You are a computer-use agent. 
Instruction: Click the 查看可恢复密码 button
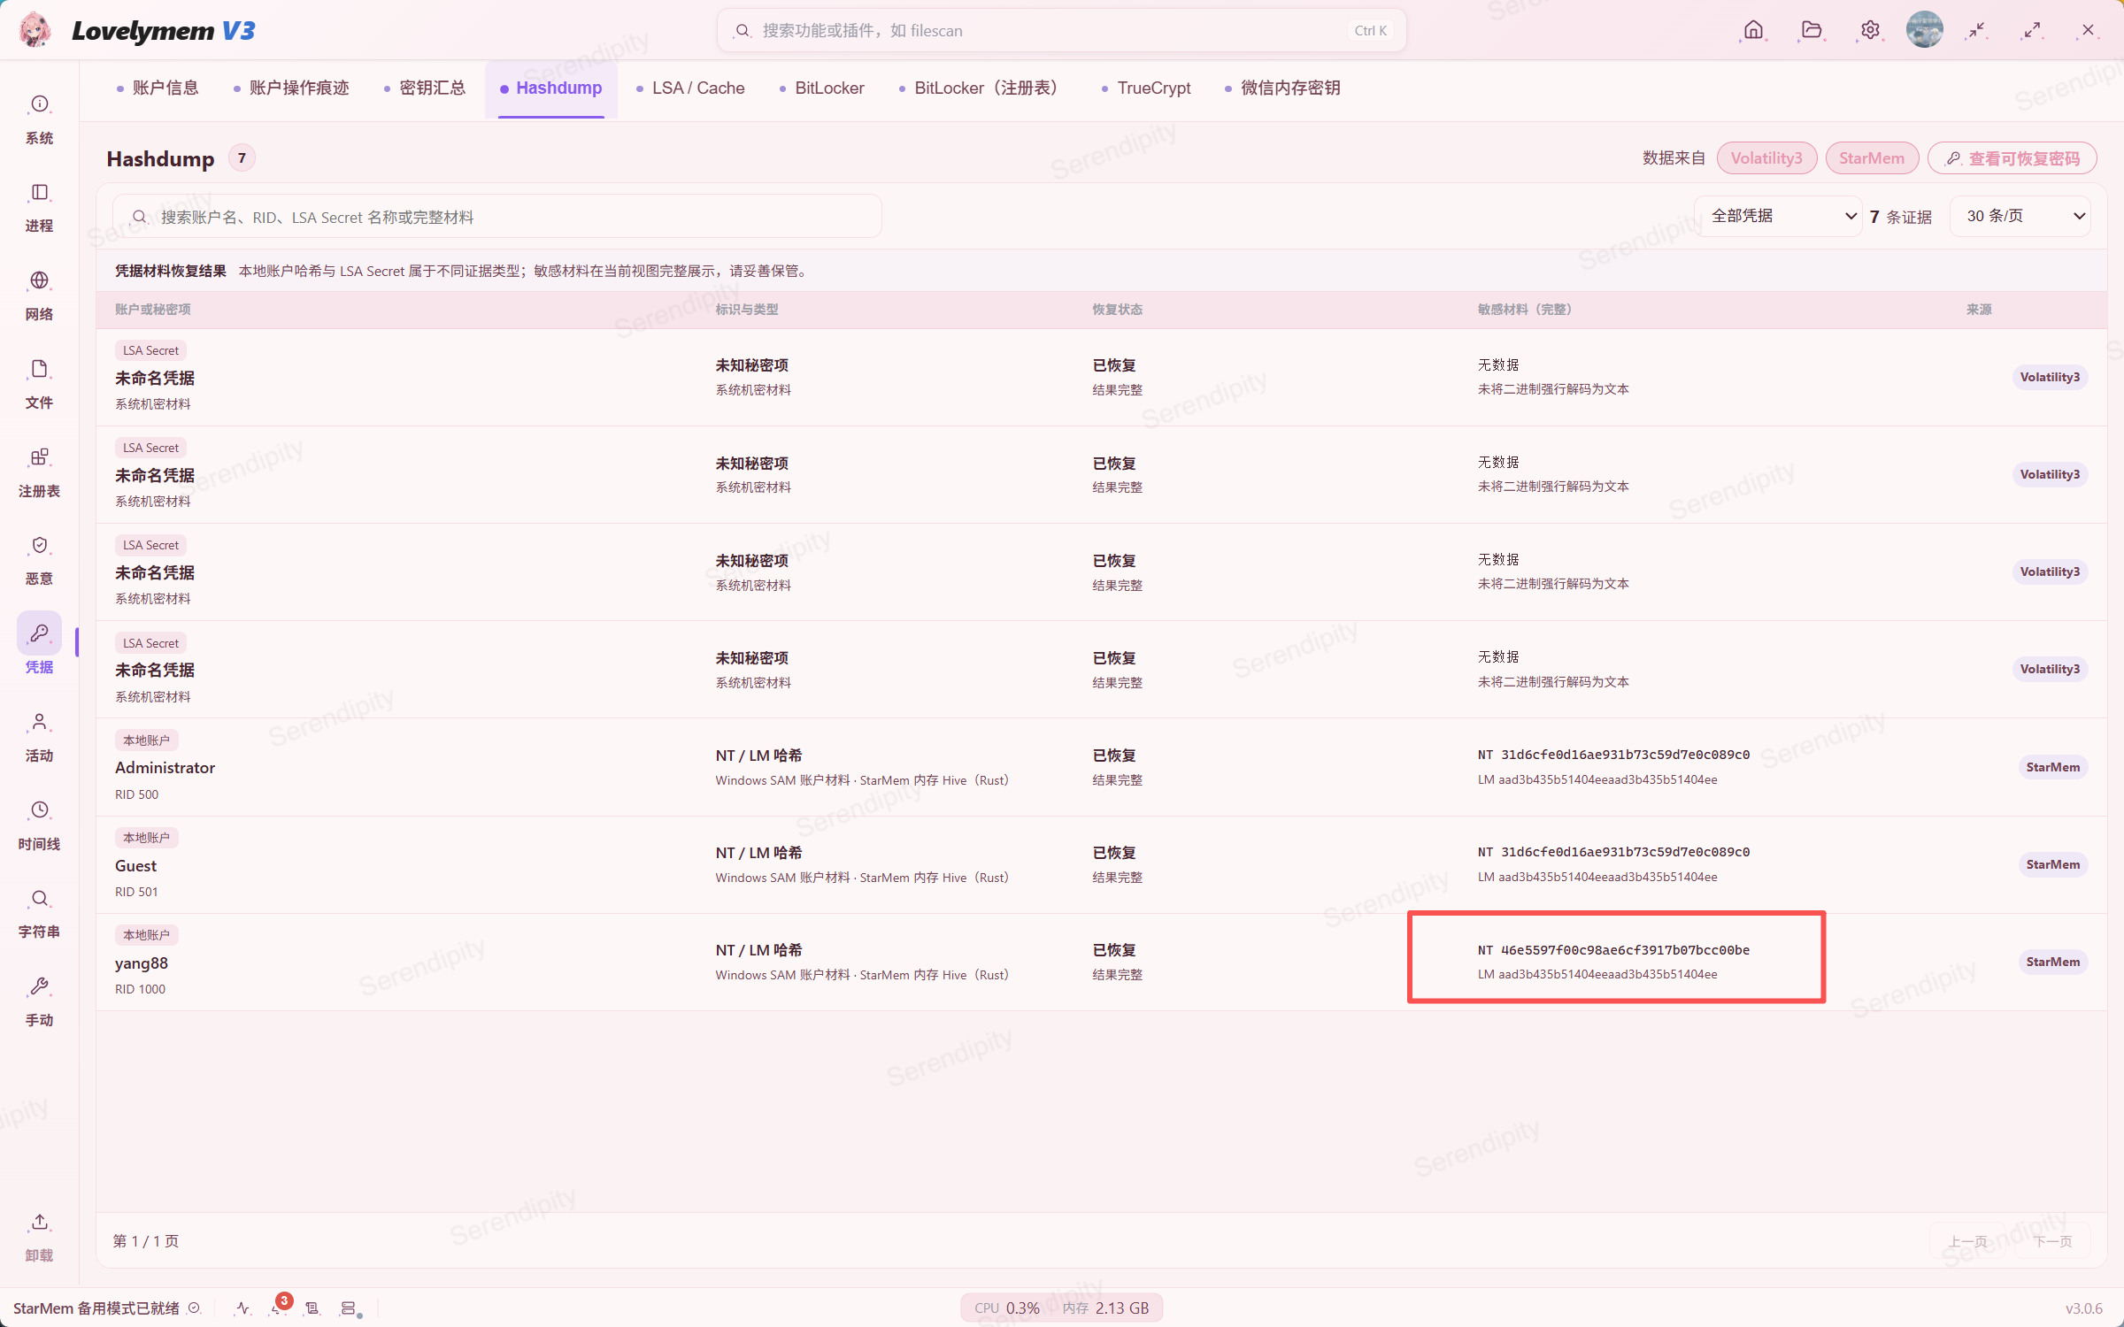tap(2012, 158)
